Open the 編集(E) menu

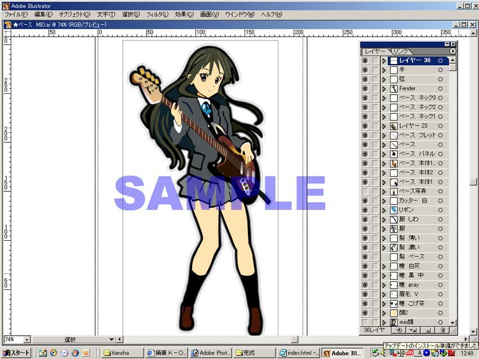43,14
